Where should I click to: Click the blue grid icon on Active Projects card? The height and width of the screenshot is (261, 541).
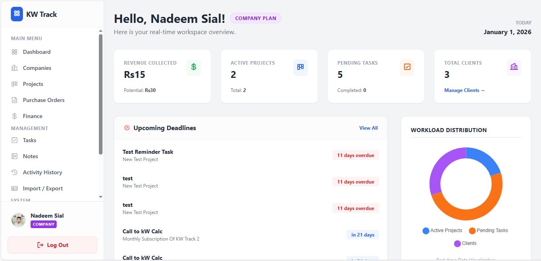(300, 67)
